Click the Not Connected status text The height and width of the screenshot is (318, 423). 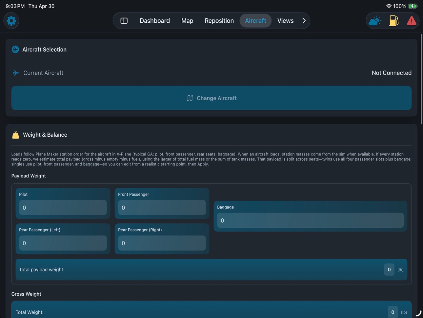point(392,73)
